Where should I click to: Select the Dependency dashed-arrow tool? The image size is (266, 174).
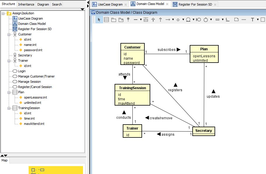pyautogui.click(x=167, y=20)
